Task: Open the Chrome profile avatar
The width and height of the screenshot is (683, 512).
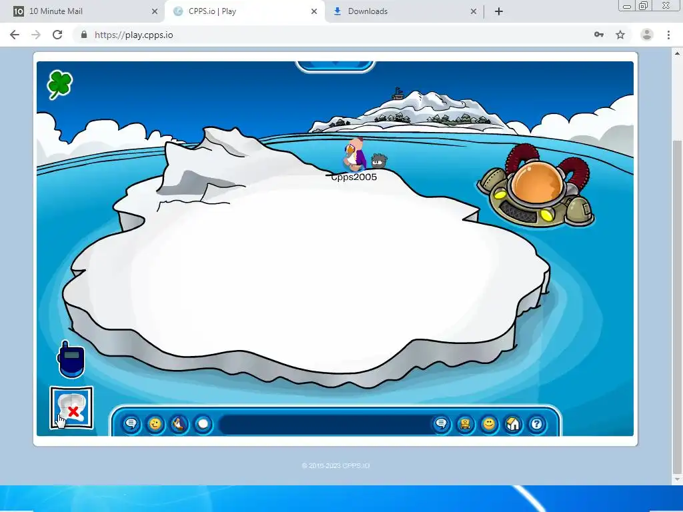Action: pyautogui.click(x=647, y=35)
